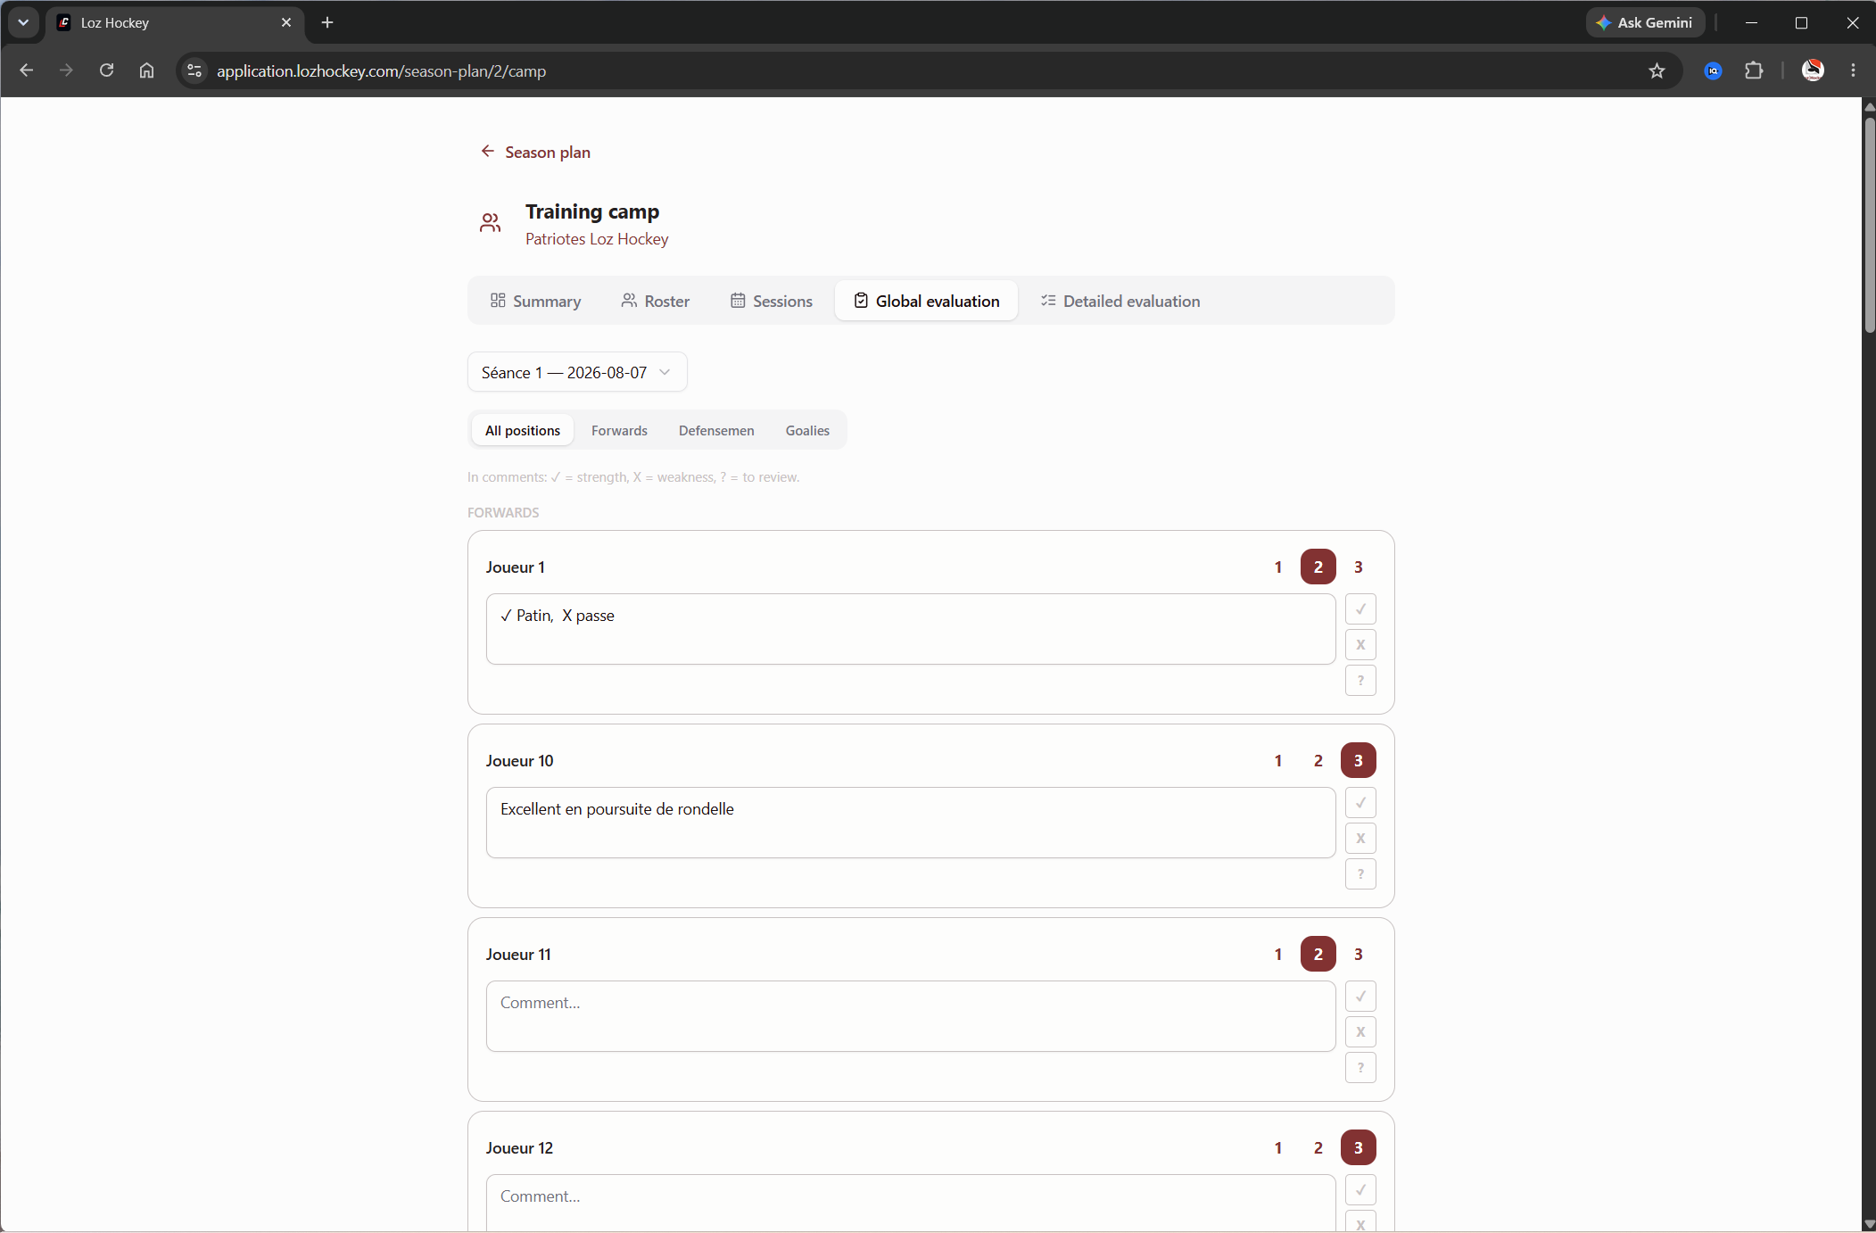Insert weakness X for Joueur 1
This screenshot has height=1233, width=1876.
tap(1360, 645)
